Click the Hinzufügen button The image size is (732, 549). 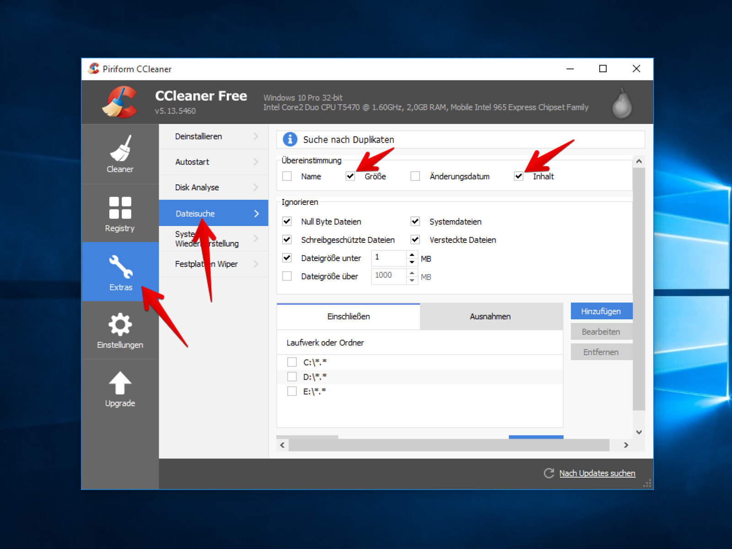601,311
